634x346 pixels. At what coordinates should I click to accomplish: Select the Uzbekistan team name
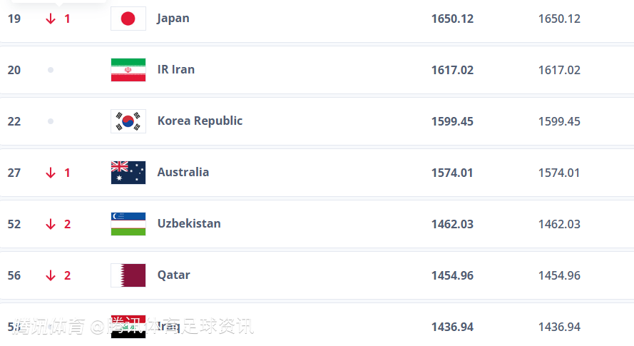(x=189, y=223)
